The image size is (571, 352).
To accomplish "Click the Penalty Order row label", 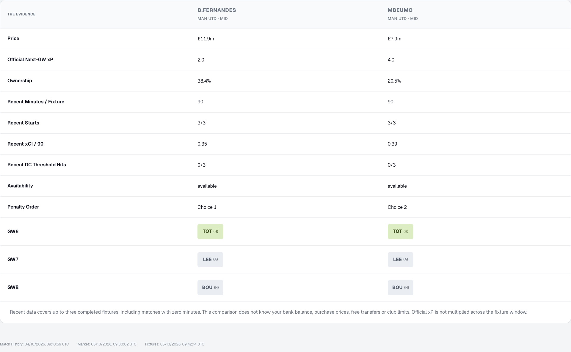I will pyautogui.click(x=23, y=207).
